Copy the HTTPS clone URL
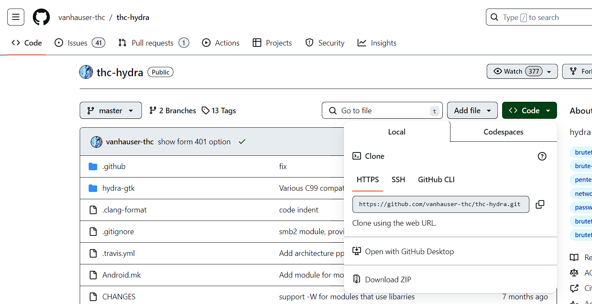Image resolution: width=592 pixels, height=304 pixels. click(x=540, y=204)
